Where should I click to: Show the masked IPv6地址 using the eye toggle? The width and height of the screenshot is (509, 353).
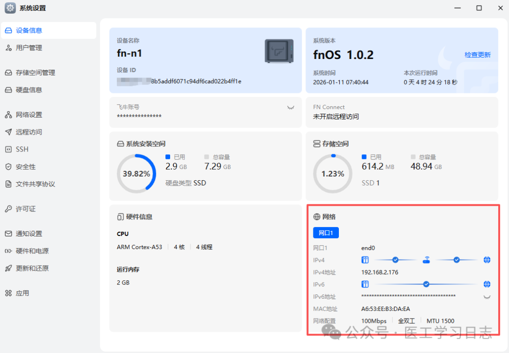point(487,296)
